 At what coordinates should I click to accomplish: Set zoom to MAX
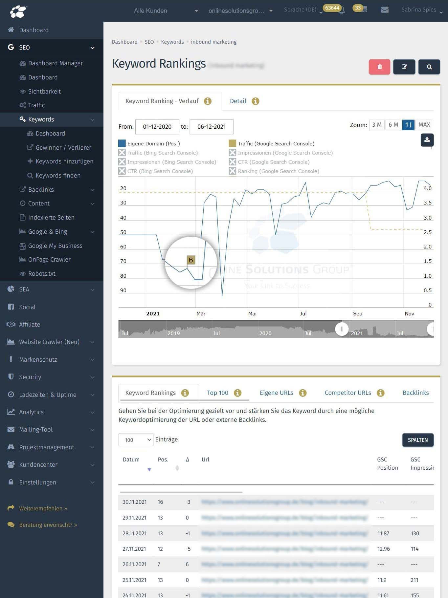point(424,125)
